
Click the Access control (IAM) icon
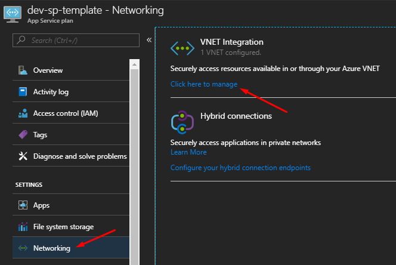pos(23,113)
